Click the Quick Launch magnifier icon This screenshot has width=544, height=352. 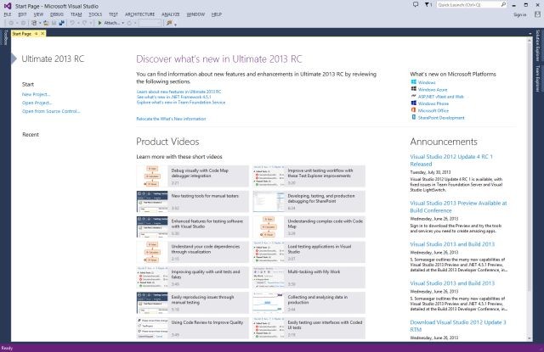point(503,4)
